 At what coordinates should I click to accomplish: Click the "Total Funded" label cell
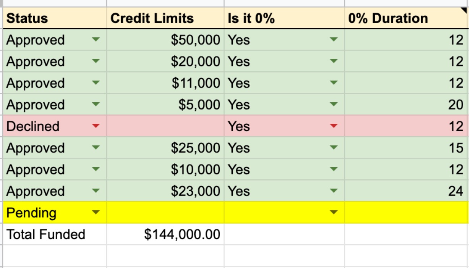point(55,234)
